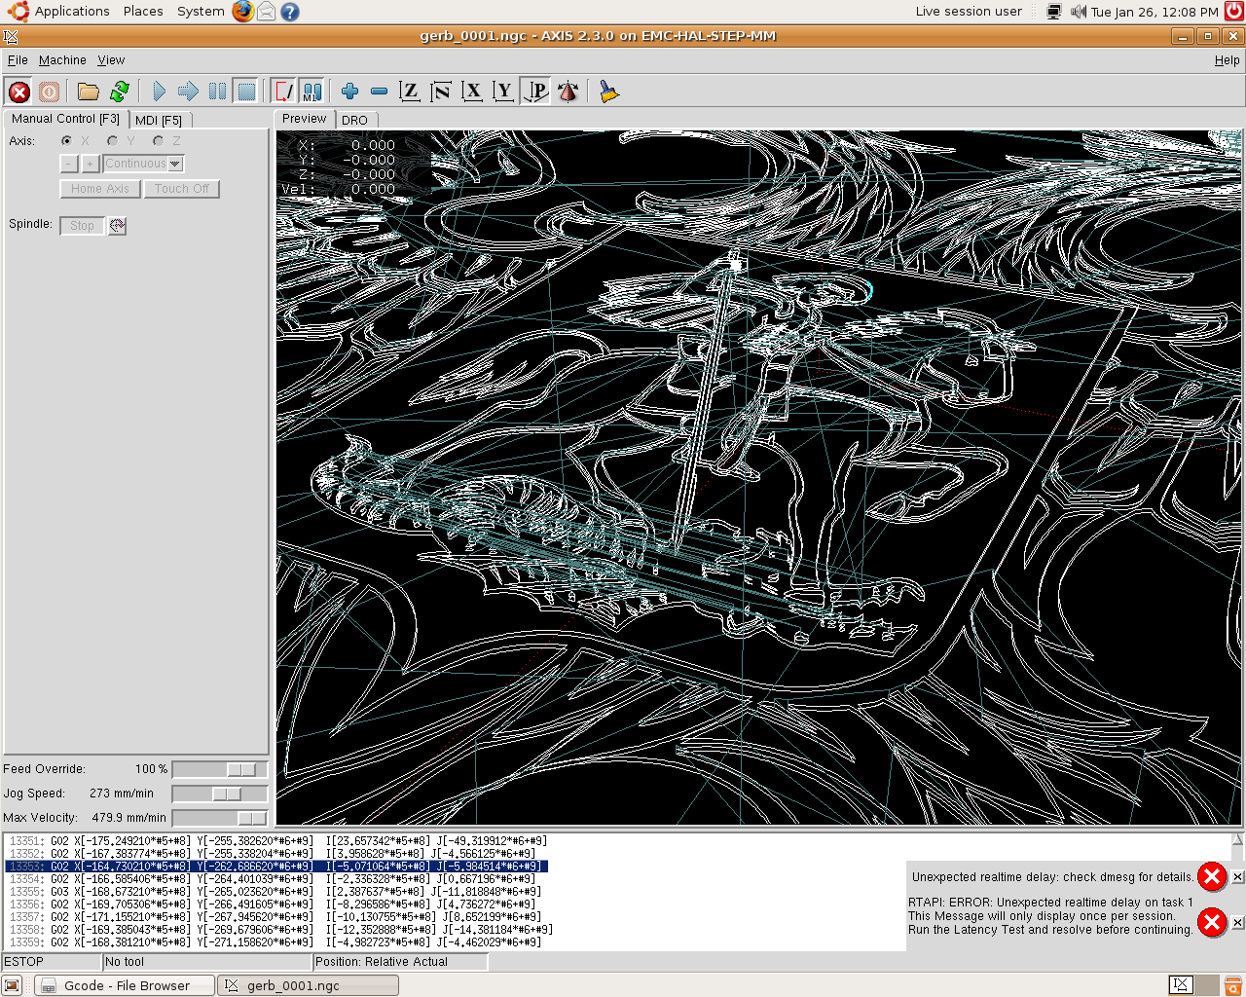Switch to top-down Z view
The image size is (1246, 997).
[410, 92]
